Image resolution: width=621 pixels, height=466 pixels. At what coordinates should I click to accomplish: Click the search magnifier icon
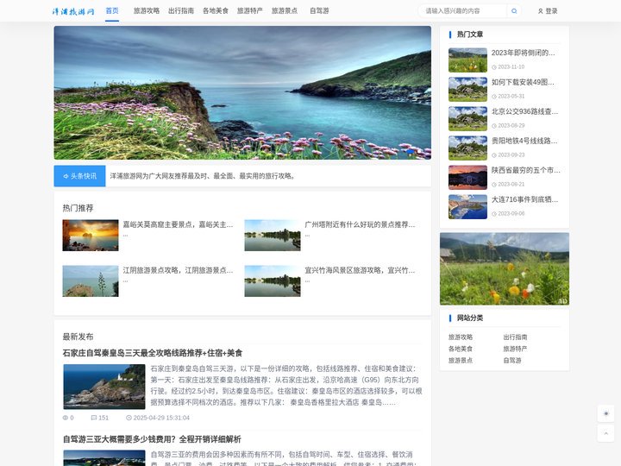pyautogui.click(x=514, y=11)
